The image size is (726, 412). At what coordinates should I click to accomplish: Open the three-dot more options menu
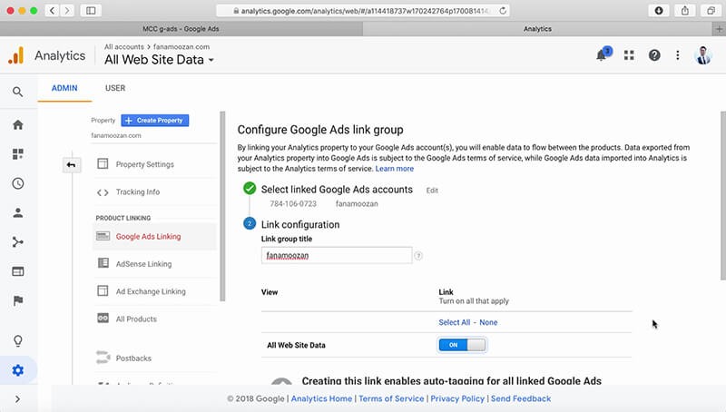[678, 55]
